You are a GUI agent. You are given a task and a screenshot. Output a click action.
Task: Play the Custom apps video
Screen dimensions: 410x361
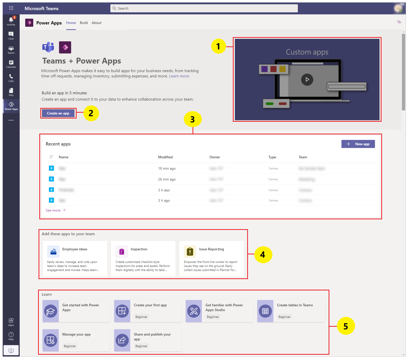click(x=307, y=79)
